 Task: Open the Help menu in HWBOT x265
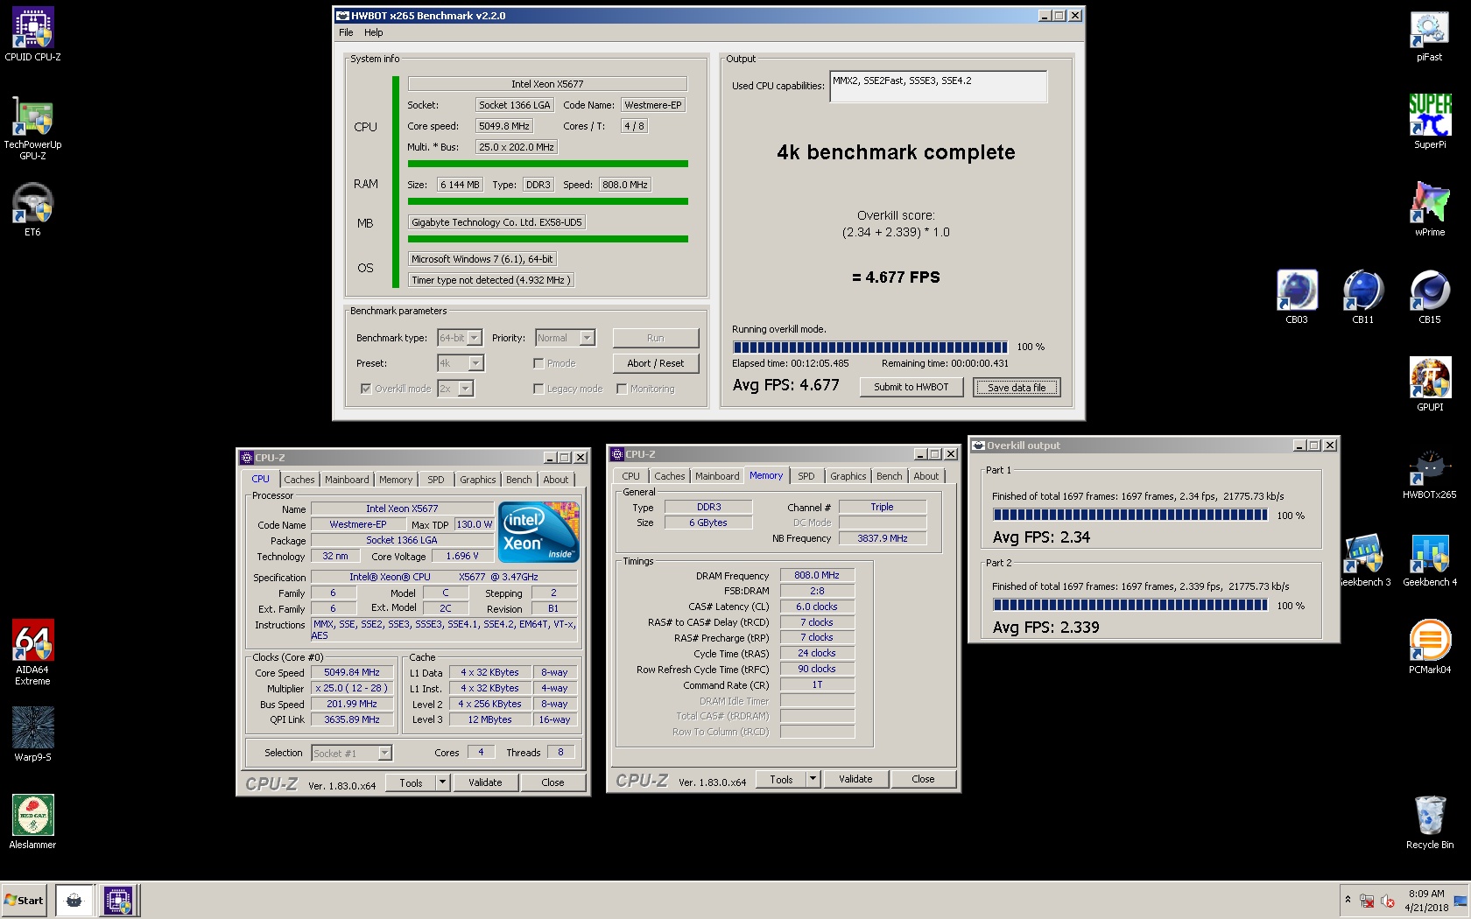coord(374,32)
